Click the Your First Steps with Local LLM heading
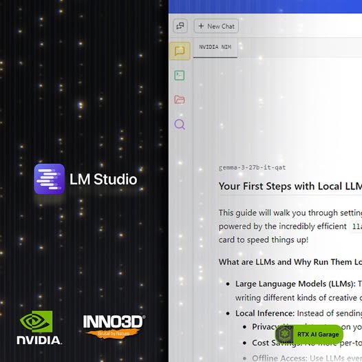Viewport: 362px width, 362px height. tap(290, 186)
